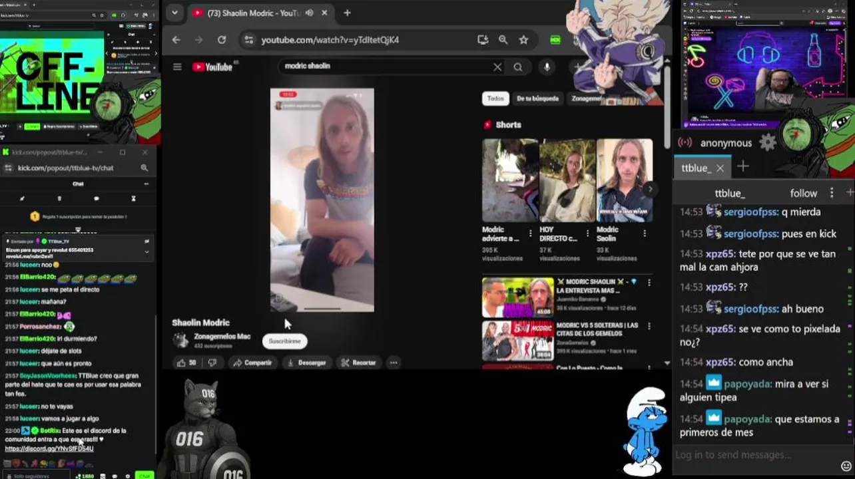Open three-dot menu next to follow
This screenshot has width=855, height=479.
tap(831, 193)
